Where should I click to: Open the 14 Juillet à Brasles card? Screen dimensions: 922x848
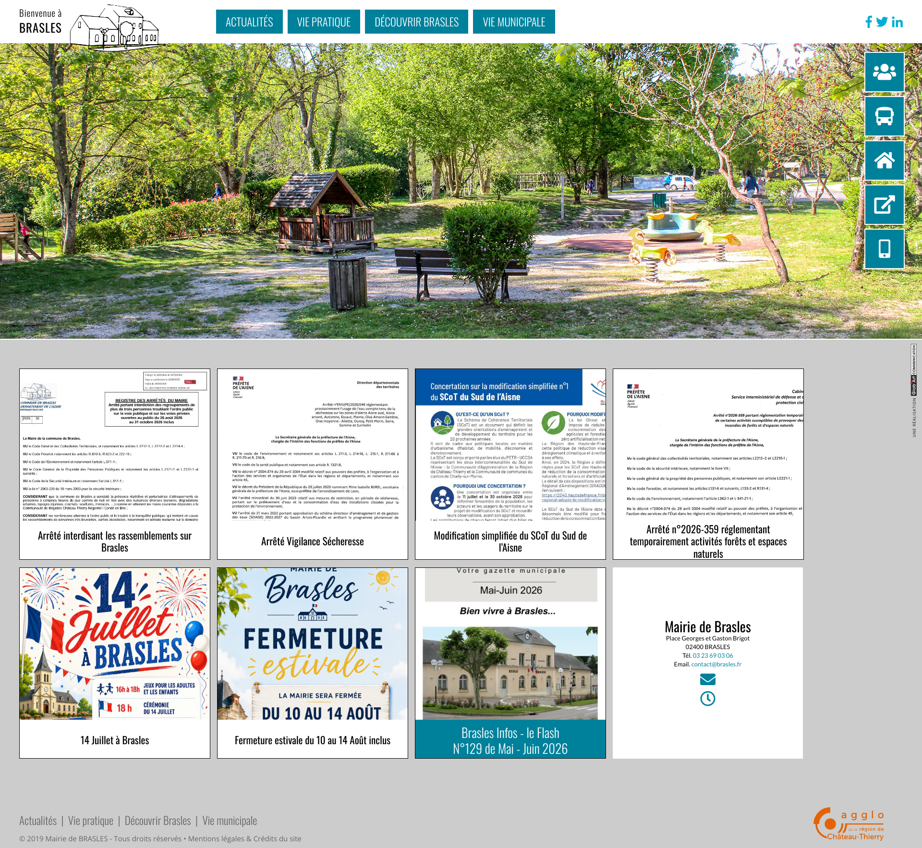tap(115, 663)
